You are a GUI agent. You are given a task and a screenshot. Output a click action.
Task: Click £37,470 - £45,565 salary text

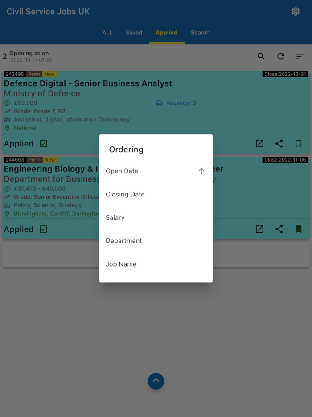40,188
